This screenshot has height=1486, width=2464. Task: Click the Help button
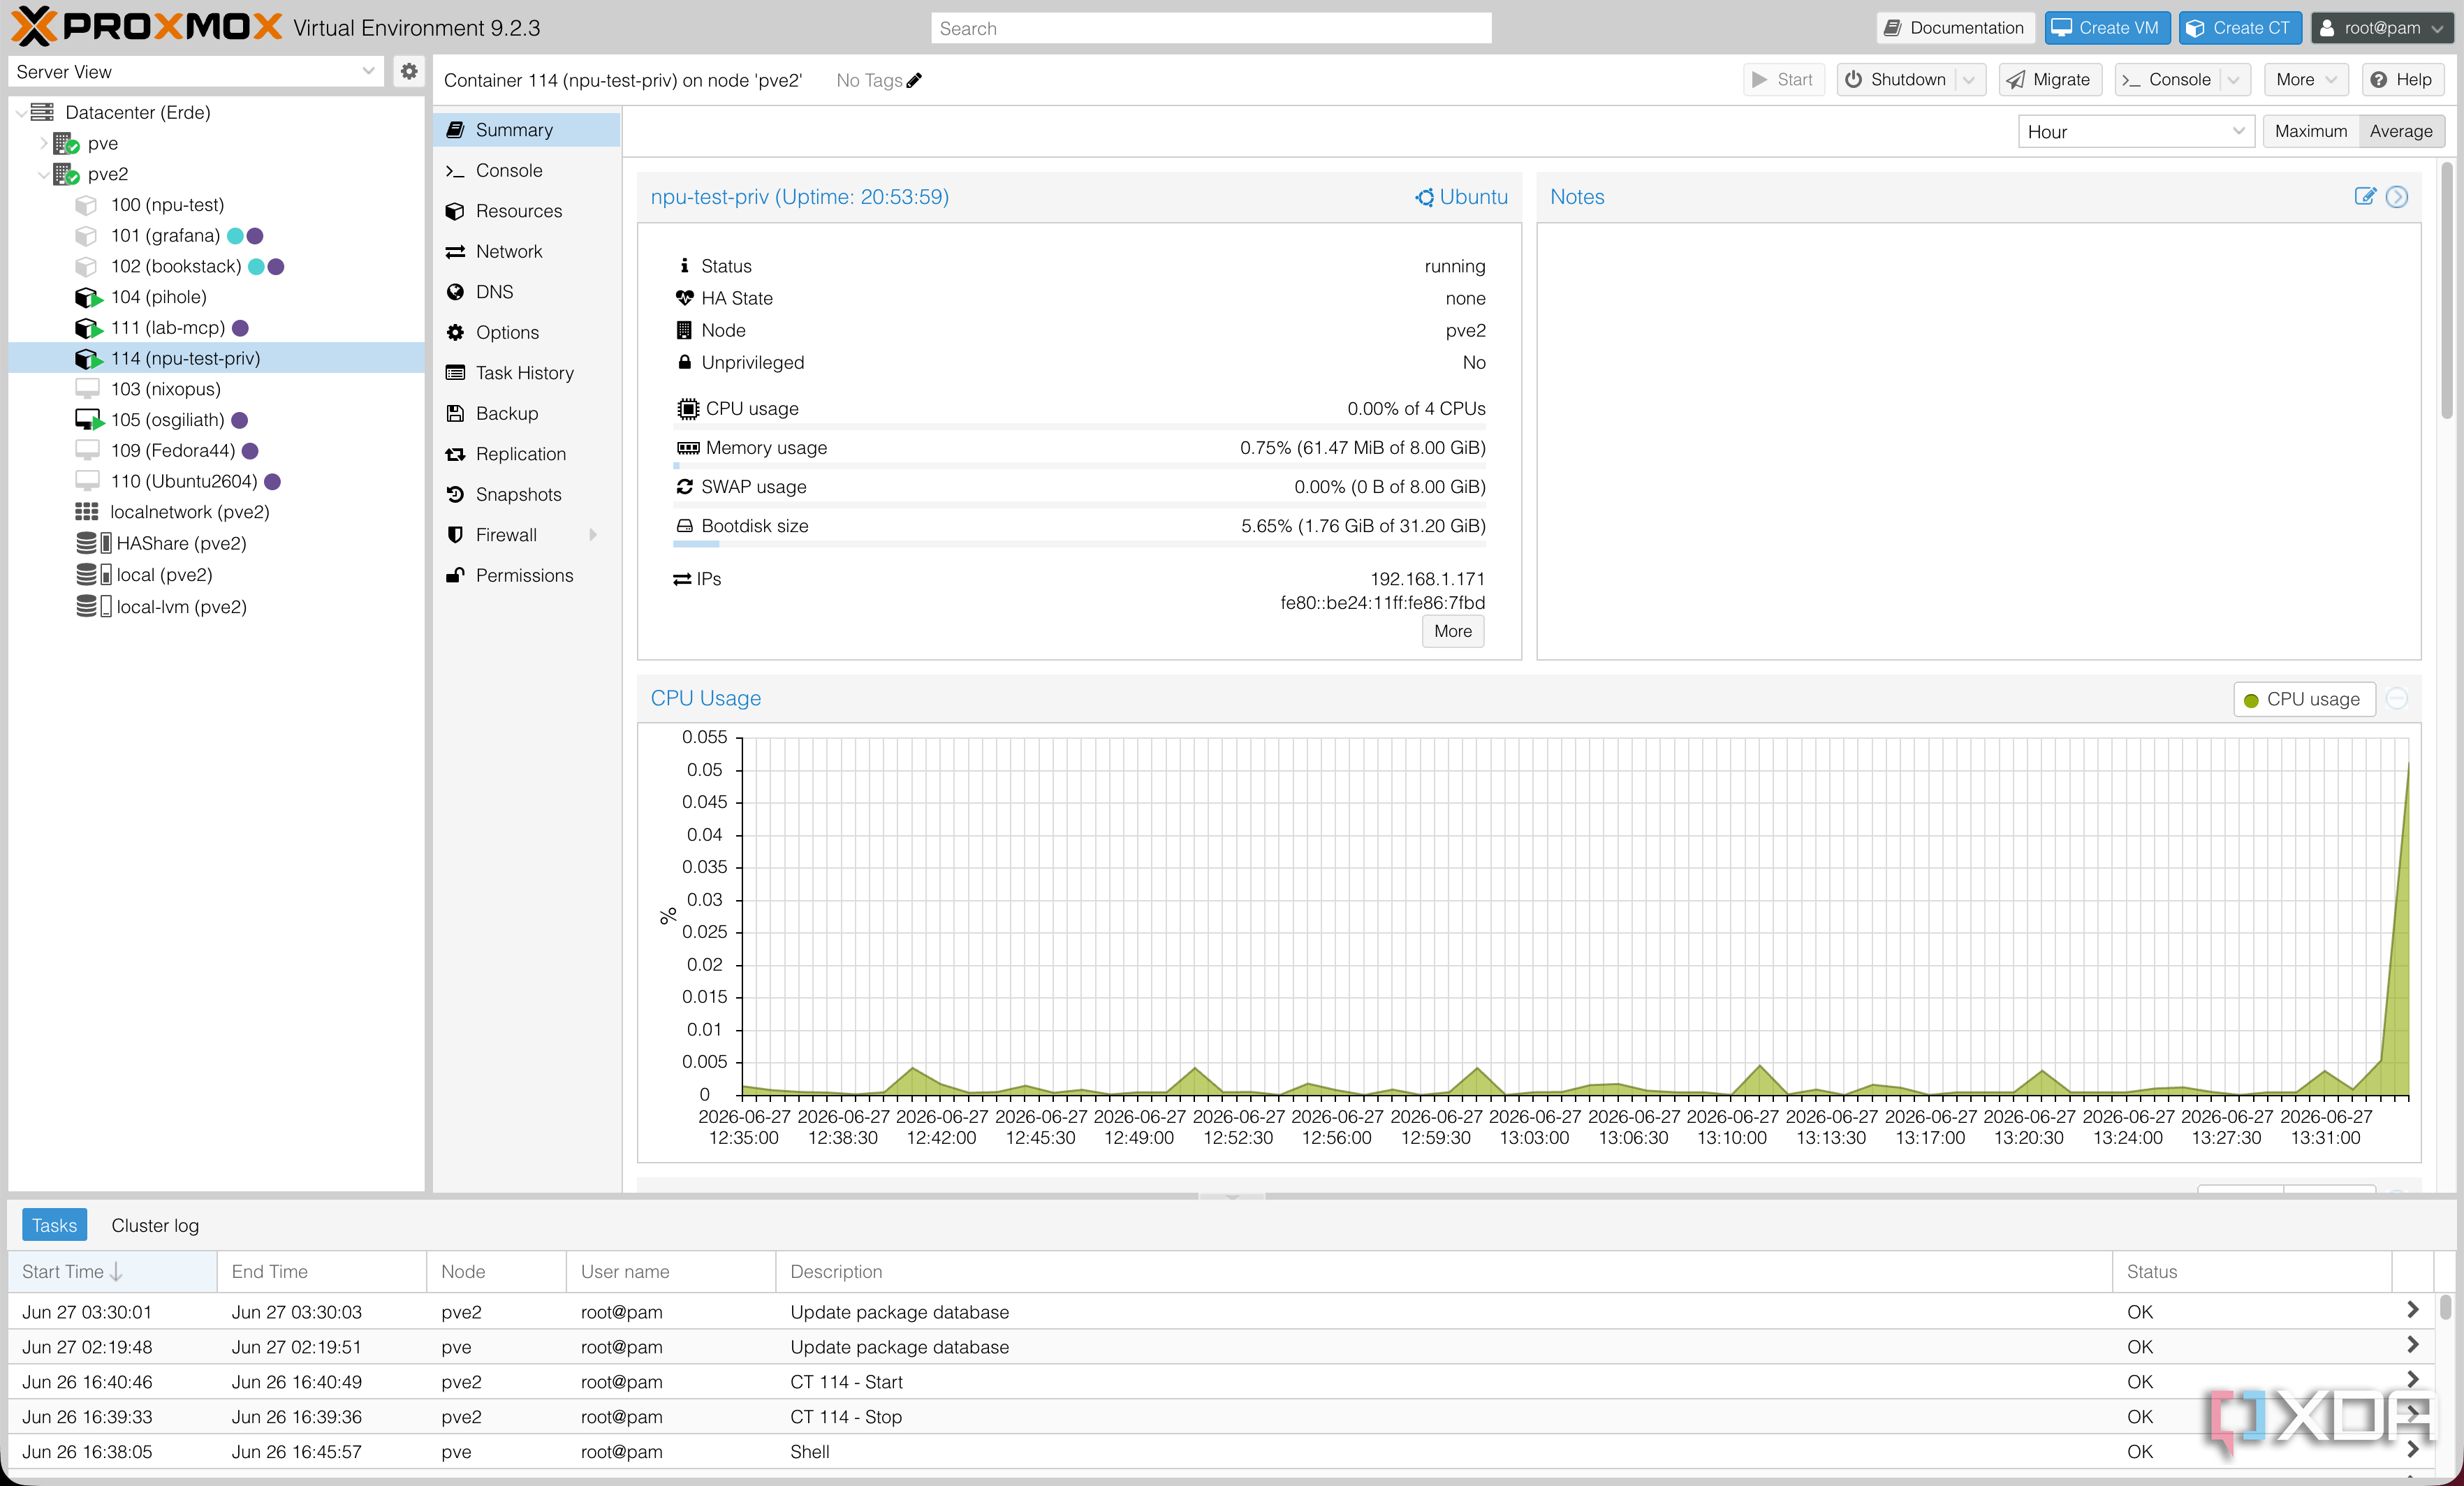2402,79
